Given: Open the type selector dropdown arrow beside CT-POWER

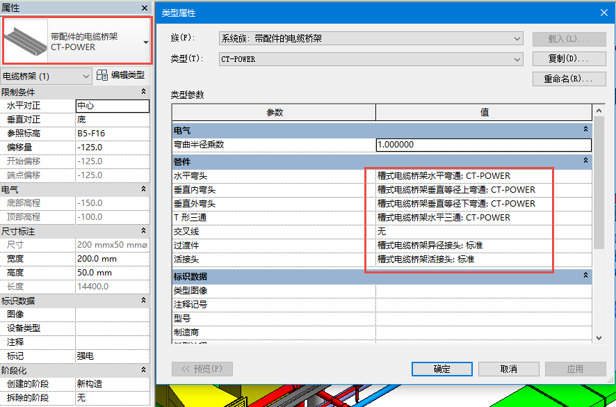Looking at the screenshot, I should click(x=146, y=42).
